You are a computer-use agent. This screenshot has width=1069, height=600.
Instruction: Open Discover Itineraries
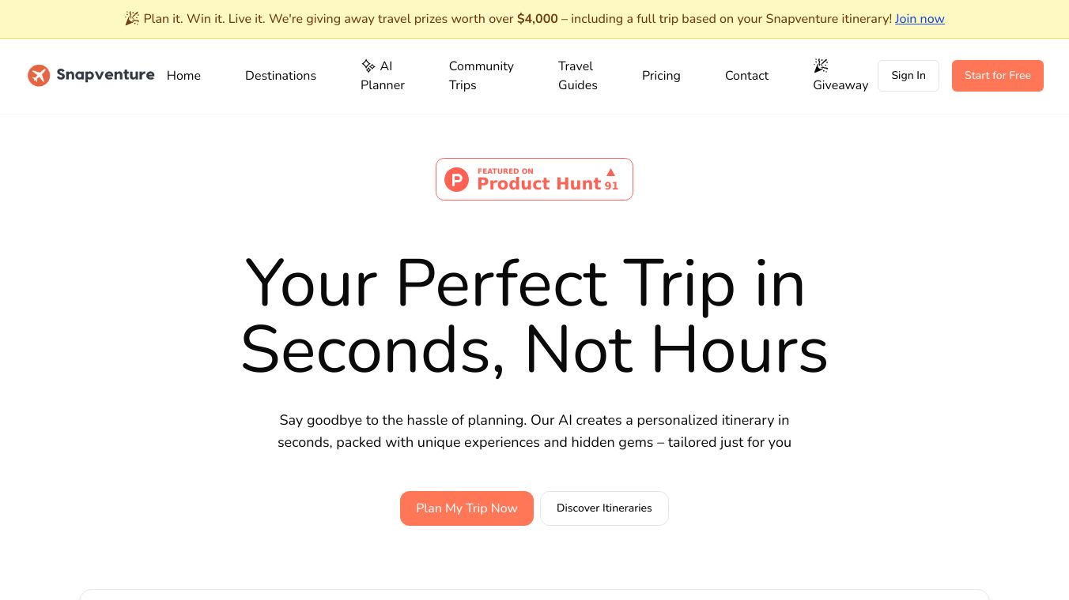[604, 508]
